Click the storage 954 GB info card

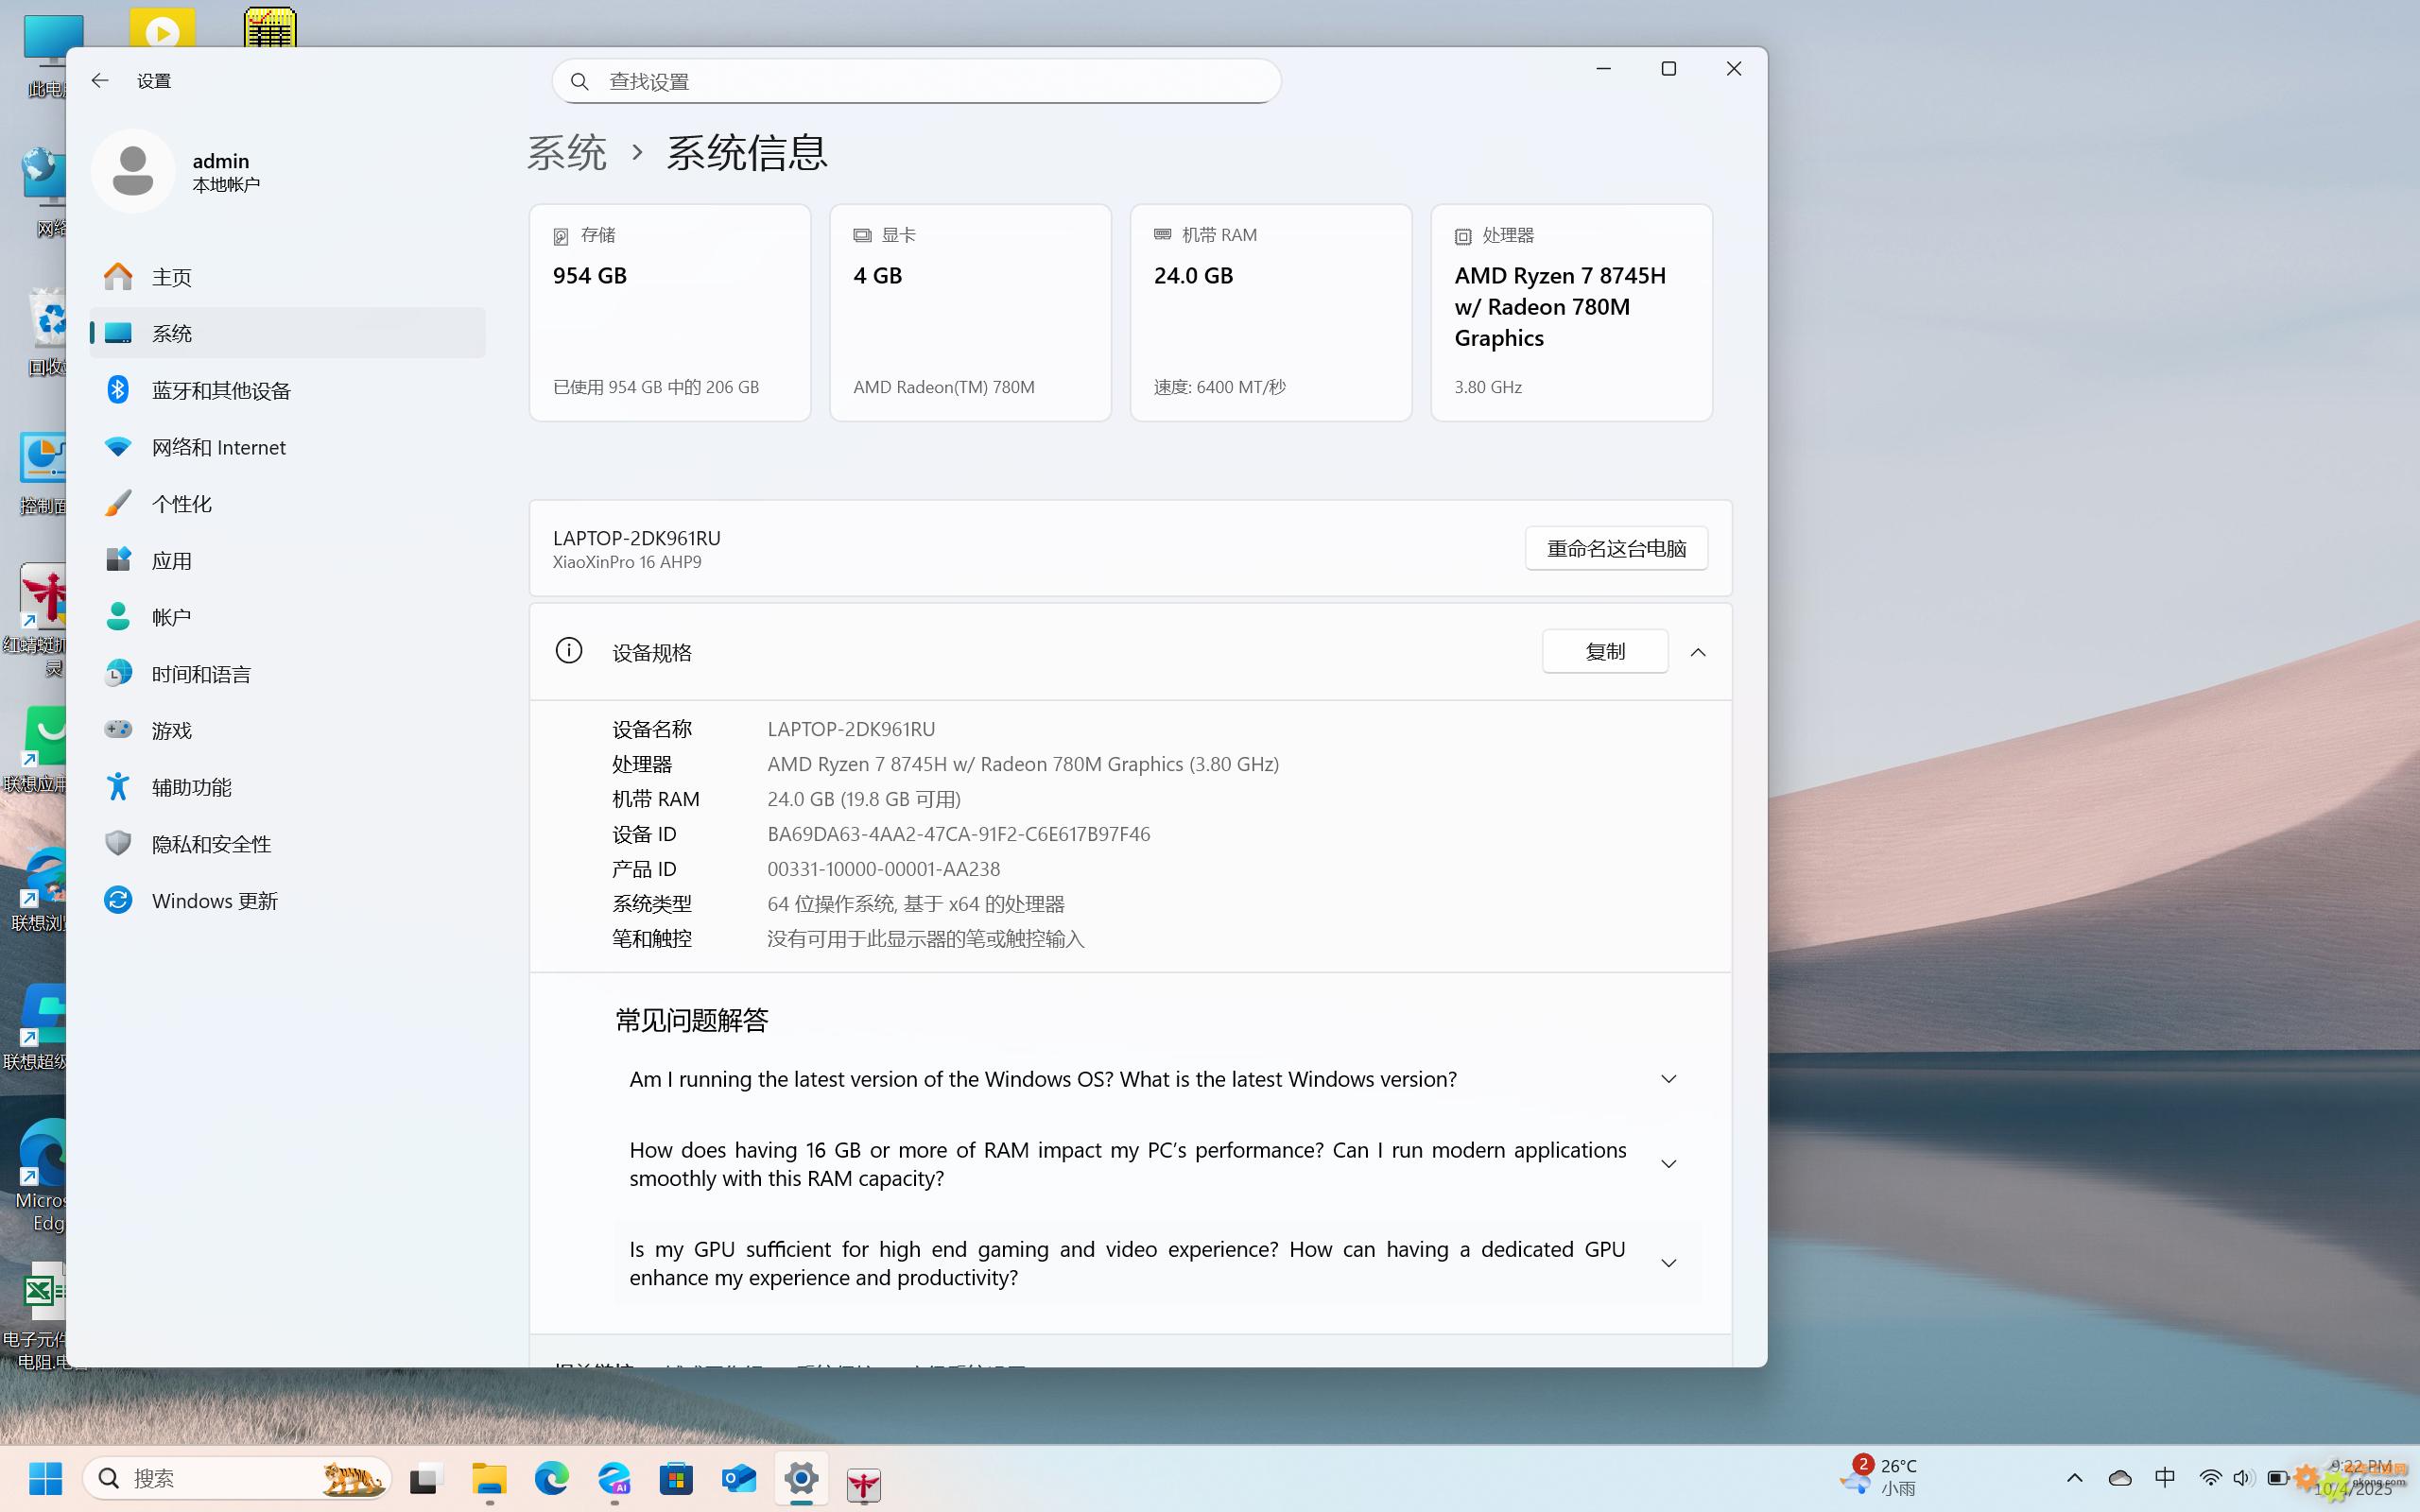click(x=669, y=312)
